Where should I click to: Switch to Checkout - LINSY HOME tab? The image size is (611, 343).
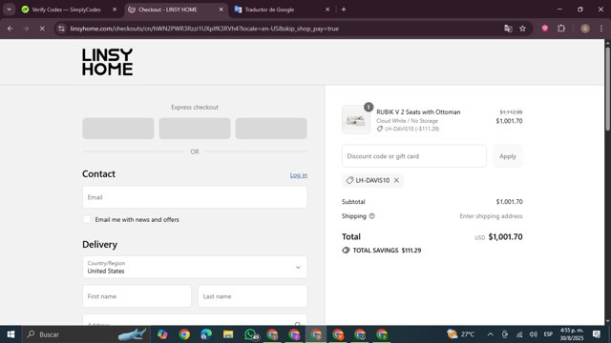pyautogui.click(x=168, y=10)
